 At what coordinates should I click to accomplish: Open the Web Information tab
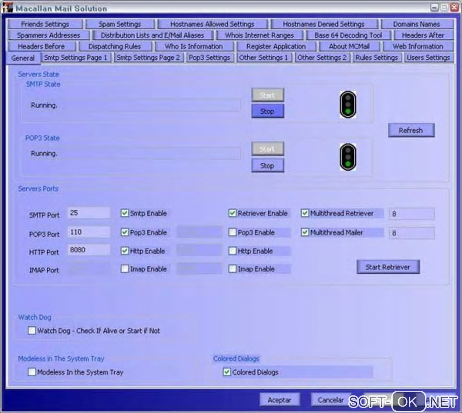(418, 47)
